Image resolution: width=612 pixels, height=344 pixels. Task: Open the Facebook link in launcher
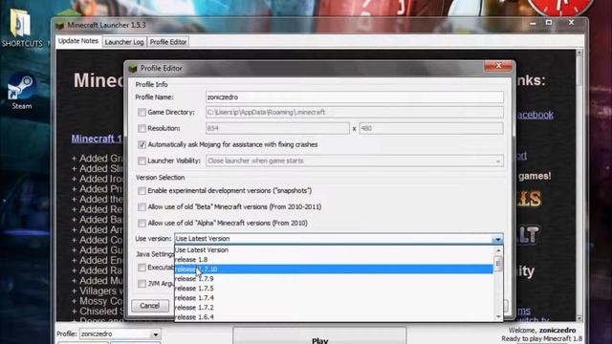535,115
